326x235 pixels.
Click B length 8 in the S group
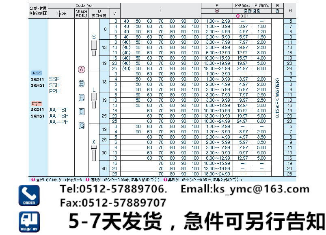pos(105,29)
